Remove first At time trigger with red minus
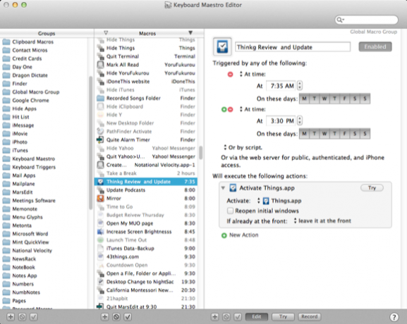 pyautogui.click(x=230, y=75)
